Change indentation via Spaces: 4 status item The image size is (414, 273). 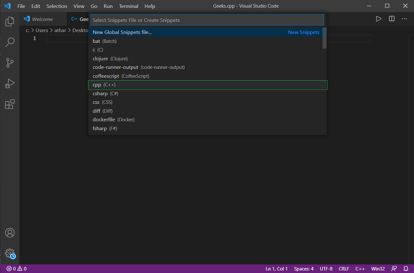coord(304,268)
